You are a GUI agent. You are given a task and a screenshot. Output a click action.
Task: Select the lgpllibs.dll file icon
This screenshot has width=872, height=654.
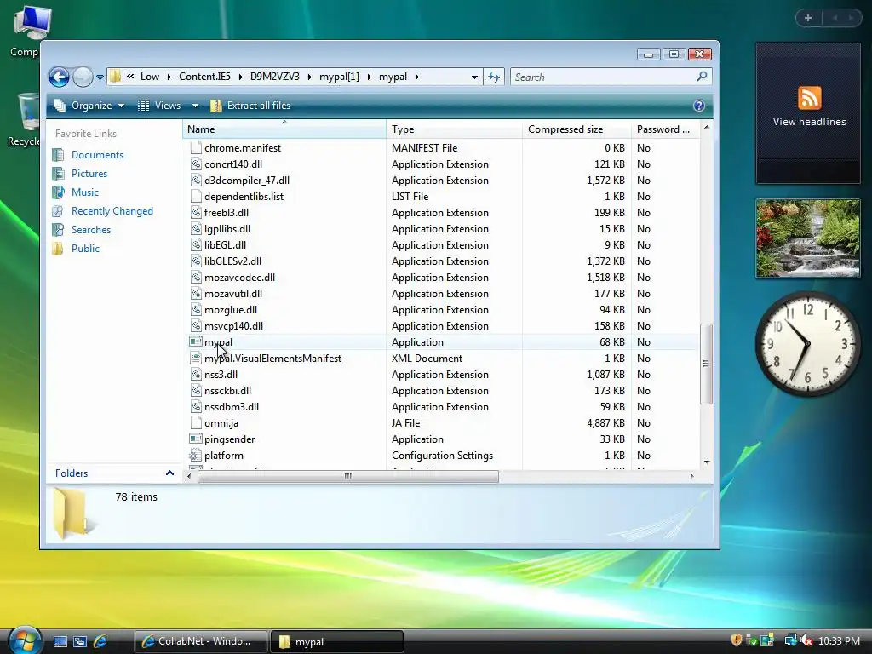tap(195, 228)
